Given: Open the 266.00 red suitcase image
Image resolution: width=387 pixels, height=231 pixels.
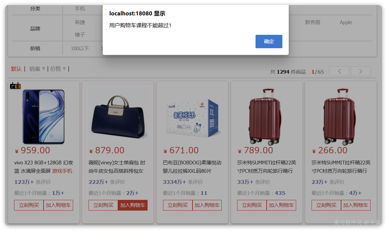Looking at the screenshot, I should tap(341, 117).
